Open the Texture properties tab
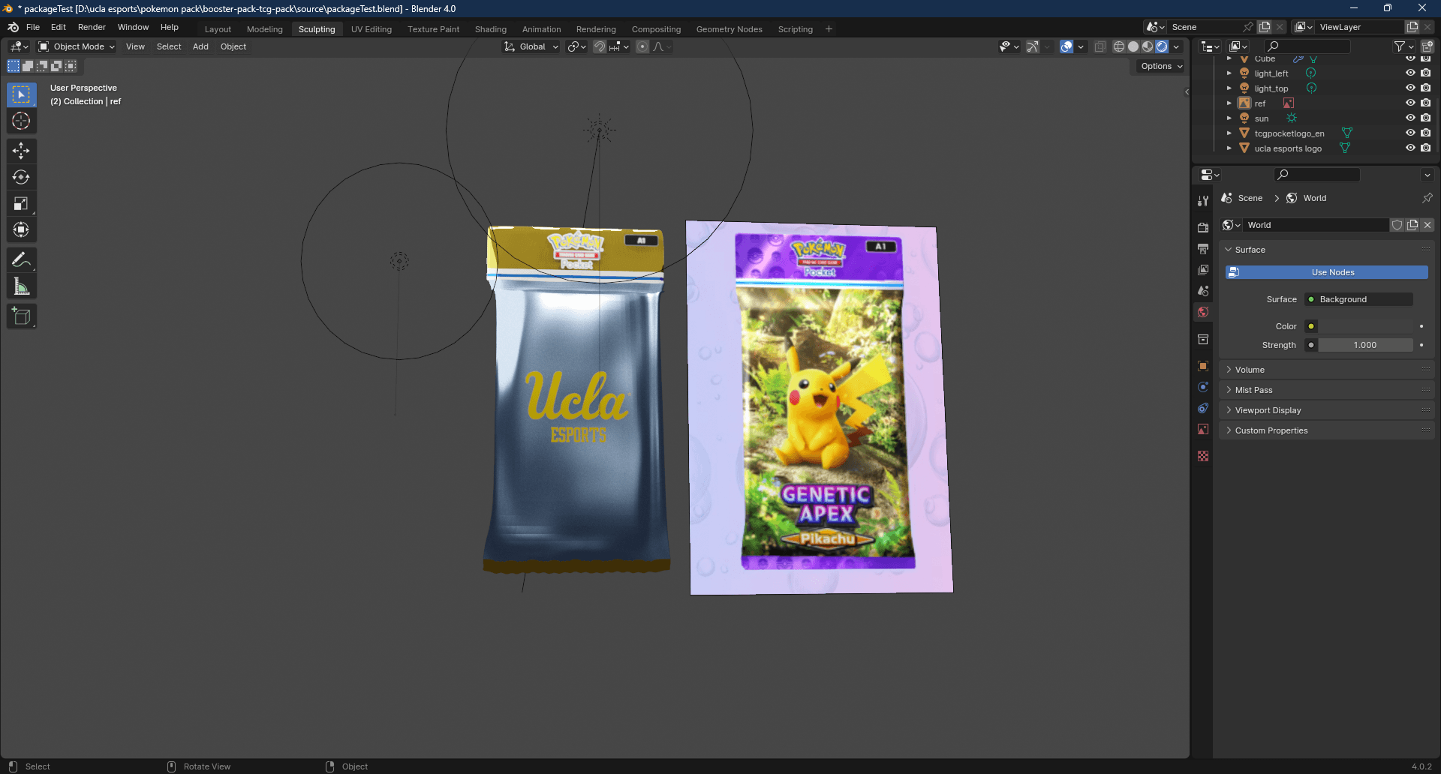The image size is (1441, 774). coord(1203,456)
